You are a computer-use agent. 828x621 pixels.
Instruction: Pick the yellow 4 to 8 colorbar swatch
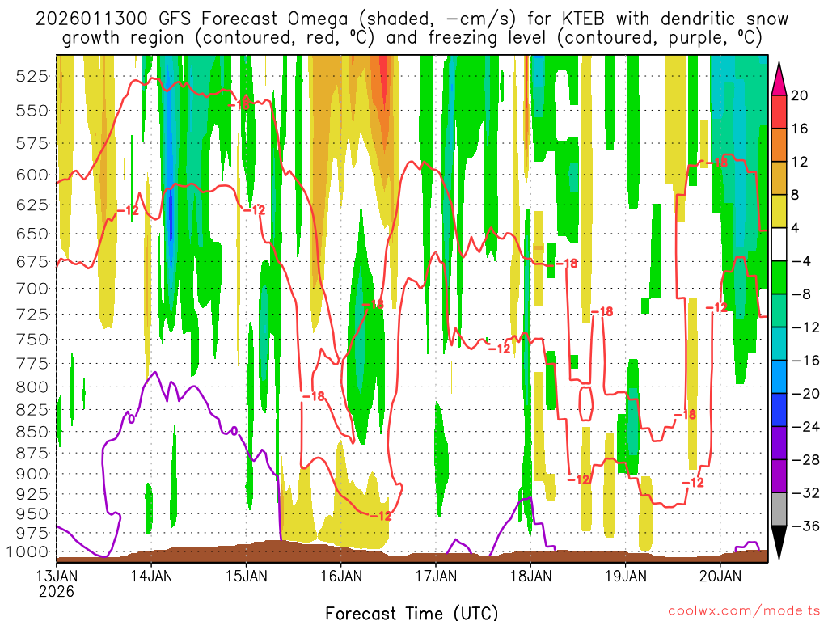click(x=779, y=211)
